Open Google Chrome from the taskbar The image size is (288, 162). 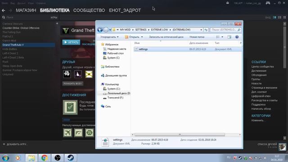pos(44,158)
